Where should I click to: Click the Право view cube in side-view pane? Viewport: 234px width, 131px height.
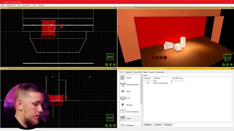pos(110,118)
